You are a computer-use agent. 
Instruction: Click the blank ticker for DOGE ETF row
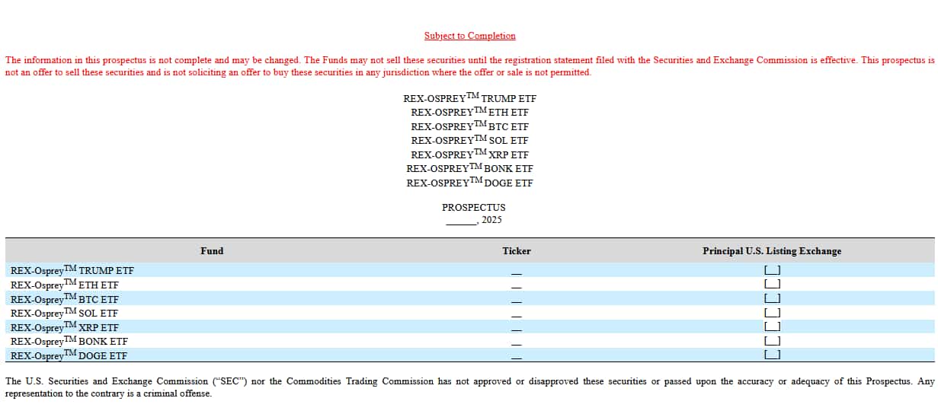click(517, 357)
